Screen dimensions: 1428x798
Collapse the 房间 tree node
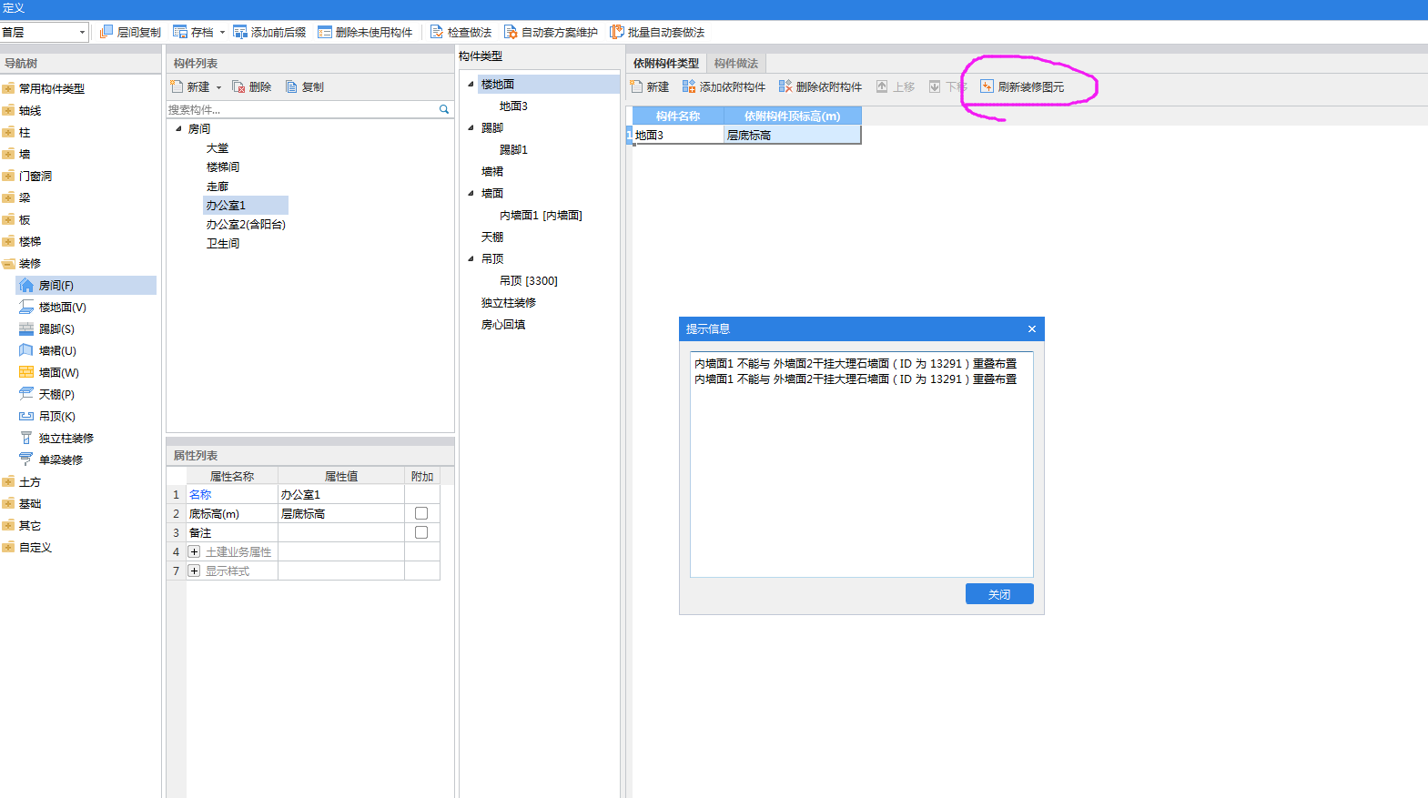point(178,128)
